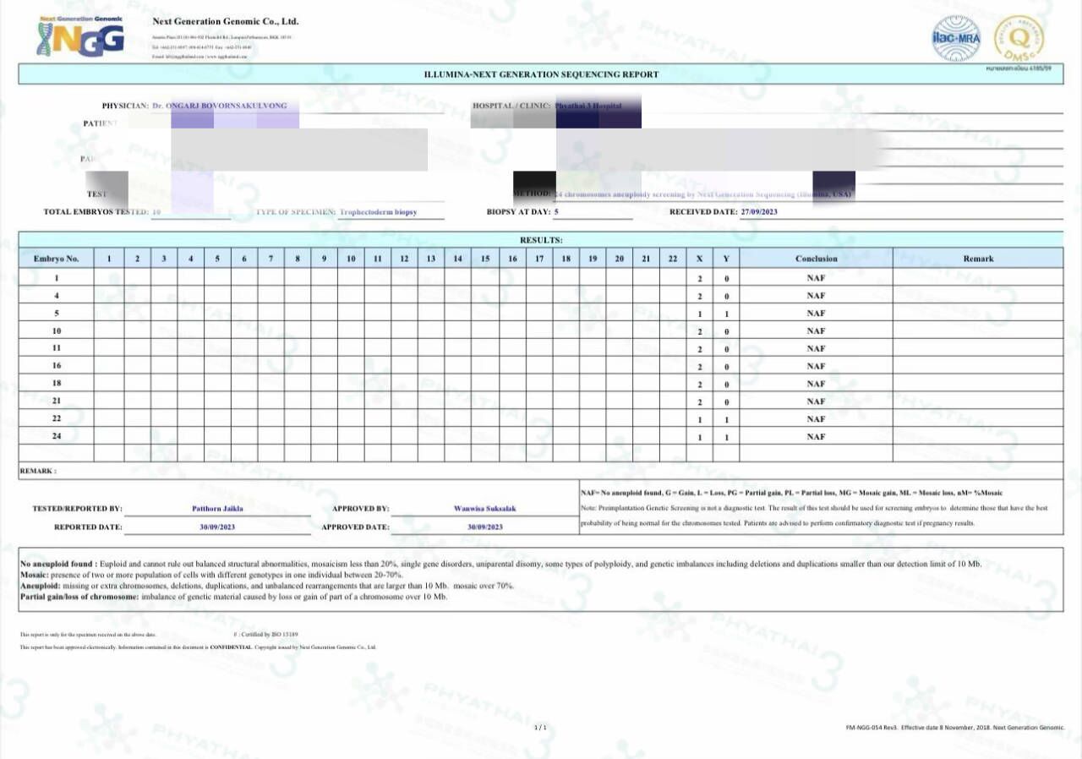
Task: Select the "Next Generation Genomic Co., Ltd." heading
Action: click(x=226, y=21)
